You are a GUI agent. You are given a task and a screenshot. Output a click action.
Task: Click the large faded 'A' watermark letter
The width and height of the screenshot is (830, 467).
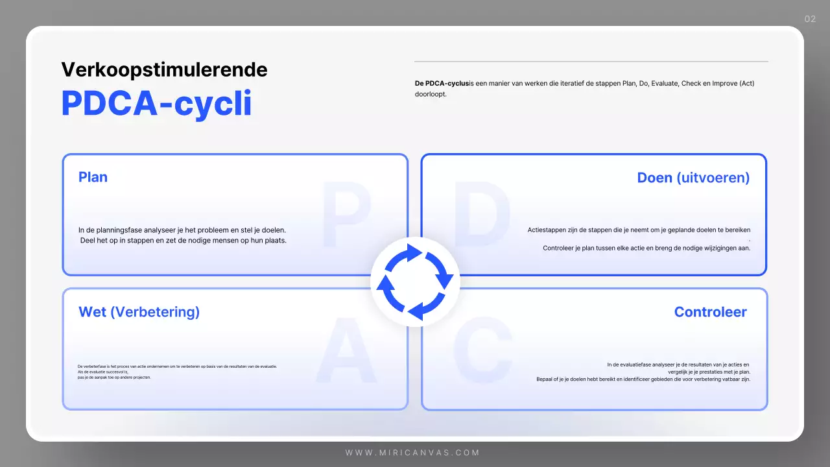pos(346,353)
